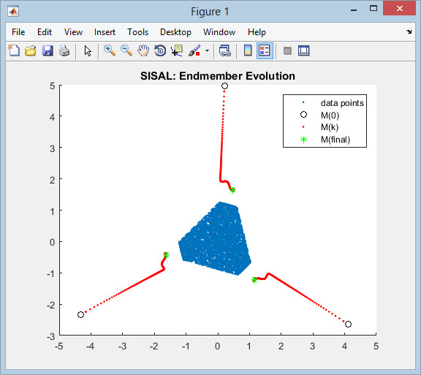Print the figure with the printer icon
Viewport: 421px width, 375px height.
click(64, 50)
